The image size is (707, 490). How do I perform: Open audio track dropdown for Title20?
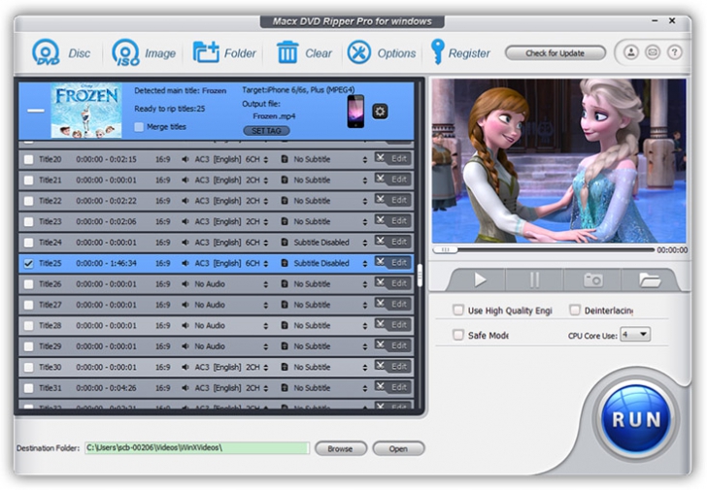coord(265,159)
